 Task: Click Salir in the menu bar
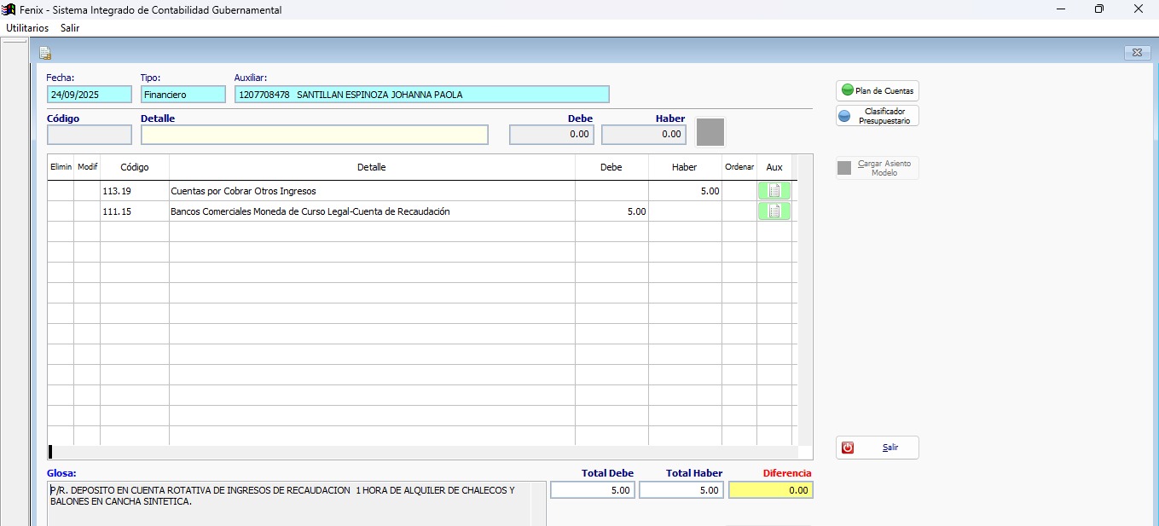click(x=70, y=27)
